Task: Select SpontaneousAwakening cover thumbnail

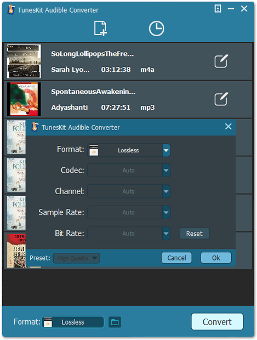Action: click(24, 99)
